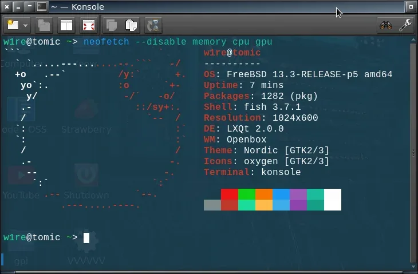The image size is (418, 274).
Task: Open Find with the binoculars icon
Action: (x=386, y=26)
